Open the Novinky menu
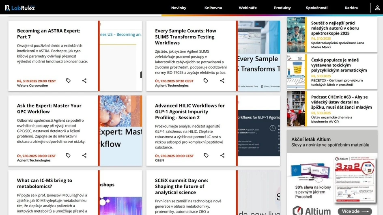 (179, 8)
